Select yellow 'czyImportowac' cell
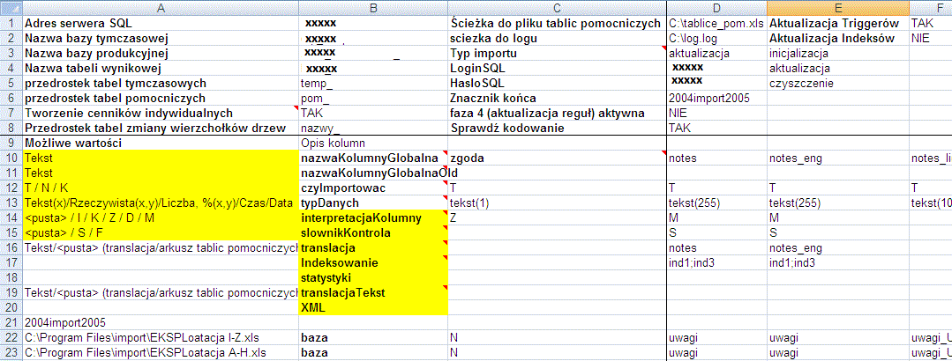The width and height of the screenshot is (952, 361). point(373,188)
